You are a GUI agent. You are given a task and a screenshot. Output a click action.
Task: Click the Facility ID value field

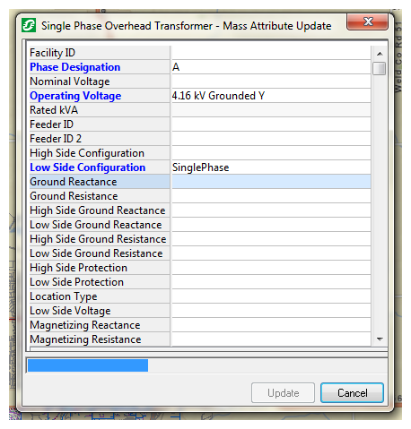(x=271, y=53)
